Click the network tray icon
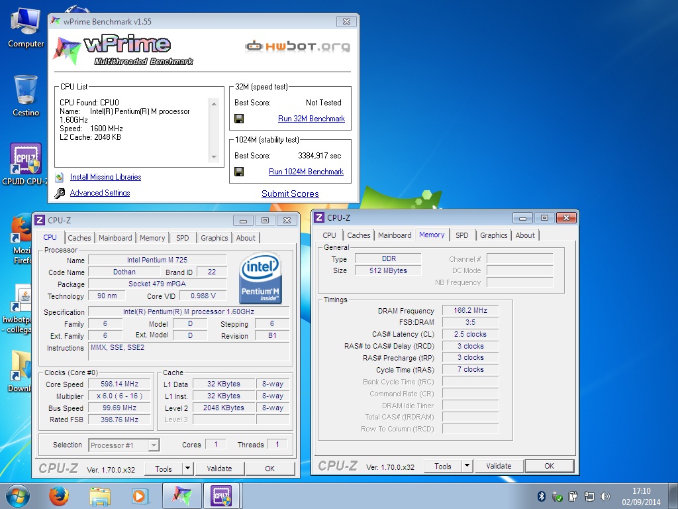 tap(589, 496)
